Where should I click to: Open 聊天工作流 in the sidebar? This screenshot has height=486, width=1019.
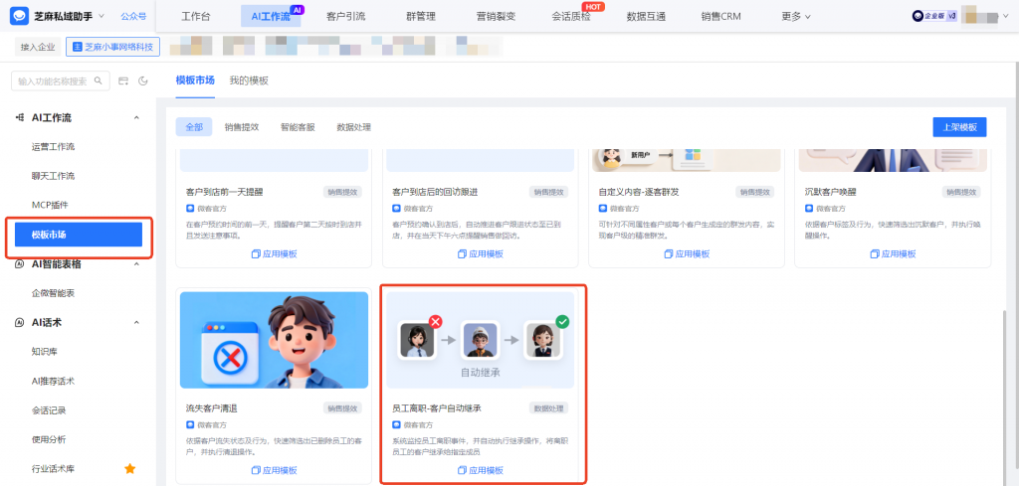click(54, 176)
